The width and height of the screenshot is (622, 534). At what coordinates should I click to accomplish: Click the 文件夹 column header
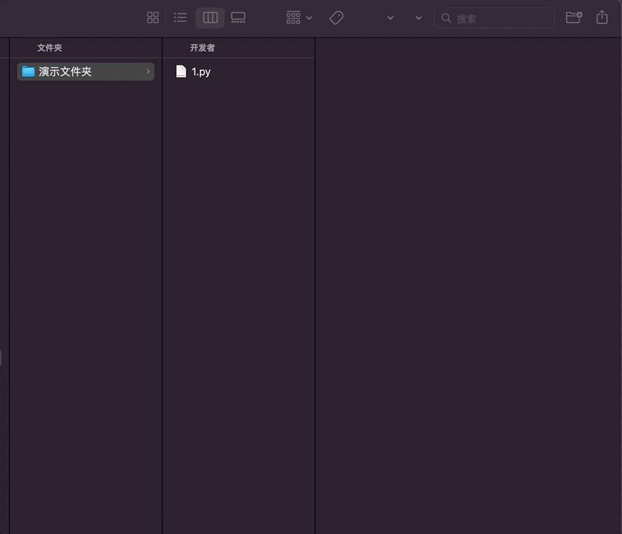pos(49,47)
